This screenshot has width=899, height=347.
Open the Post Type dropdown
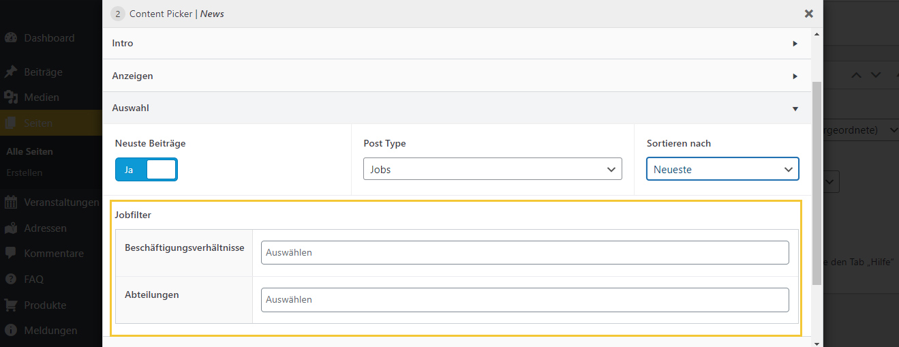point(492,169)
